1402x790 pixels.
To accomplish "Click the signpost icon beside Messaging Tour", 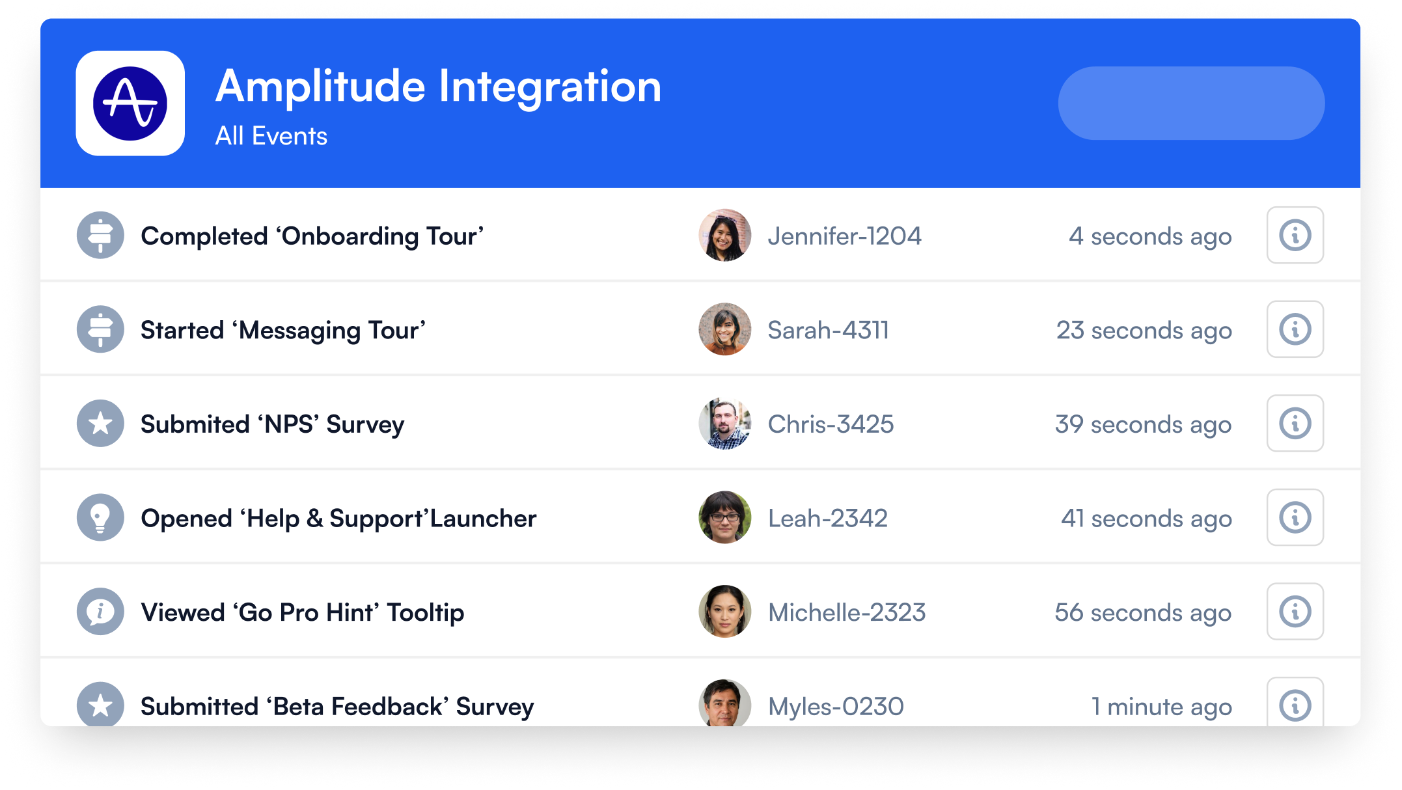I will (x=100, y=329).
